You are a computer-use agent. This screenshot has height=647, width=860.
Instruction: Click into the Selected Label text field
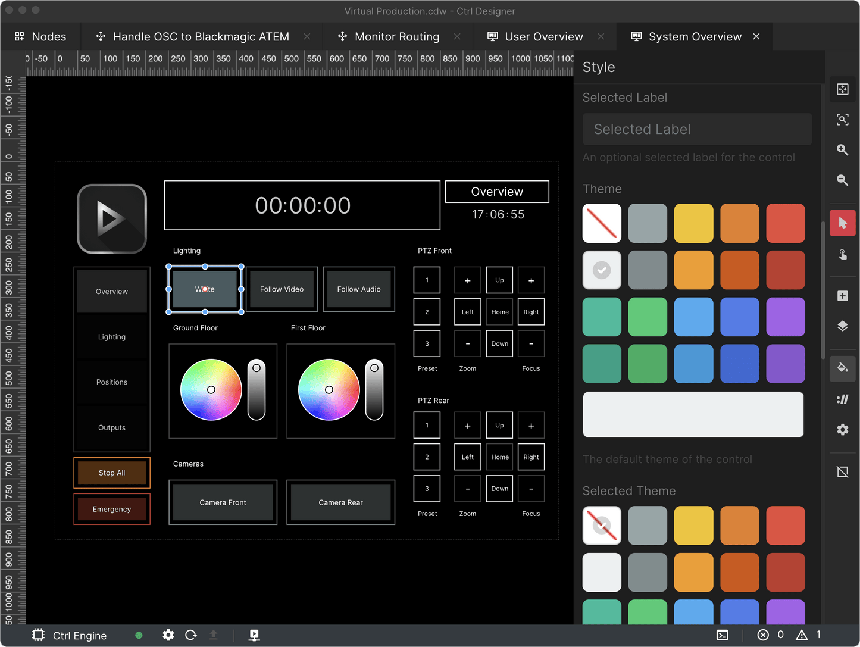coord(696,129)
